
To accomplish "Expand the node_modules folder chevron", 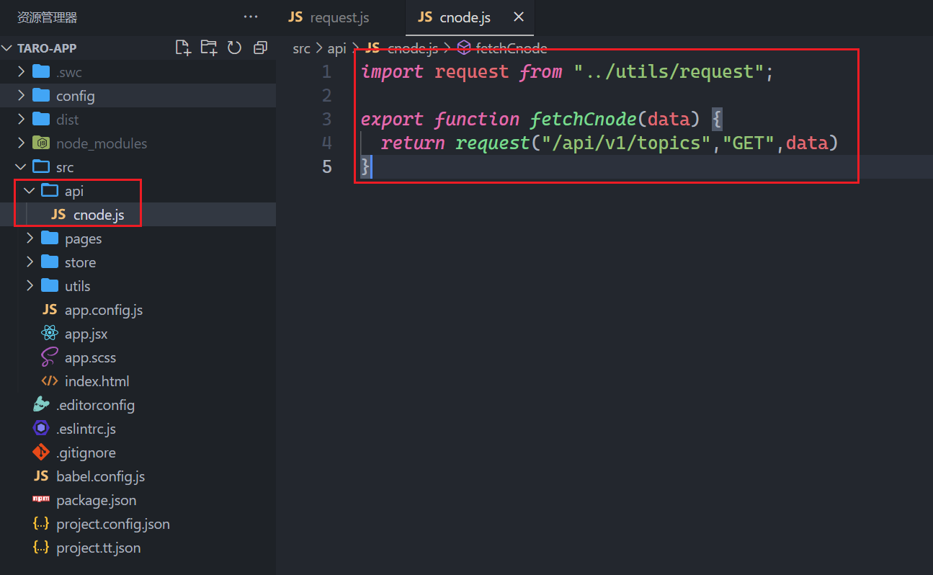I will 21,143.
